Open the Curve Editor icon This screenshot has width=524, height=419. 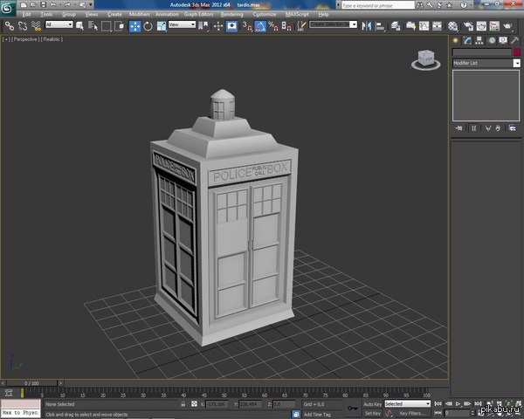[x=424, y=26]
